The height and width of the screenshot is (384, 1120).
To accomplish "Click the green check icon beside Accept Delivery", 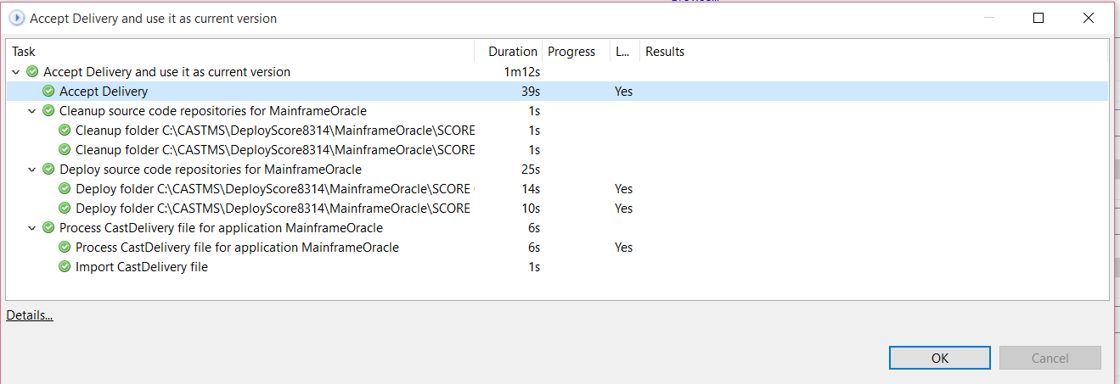I will coord(48,92).
